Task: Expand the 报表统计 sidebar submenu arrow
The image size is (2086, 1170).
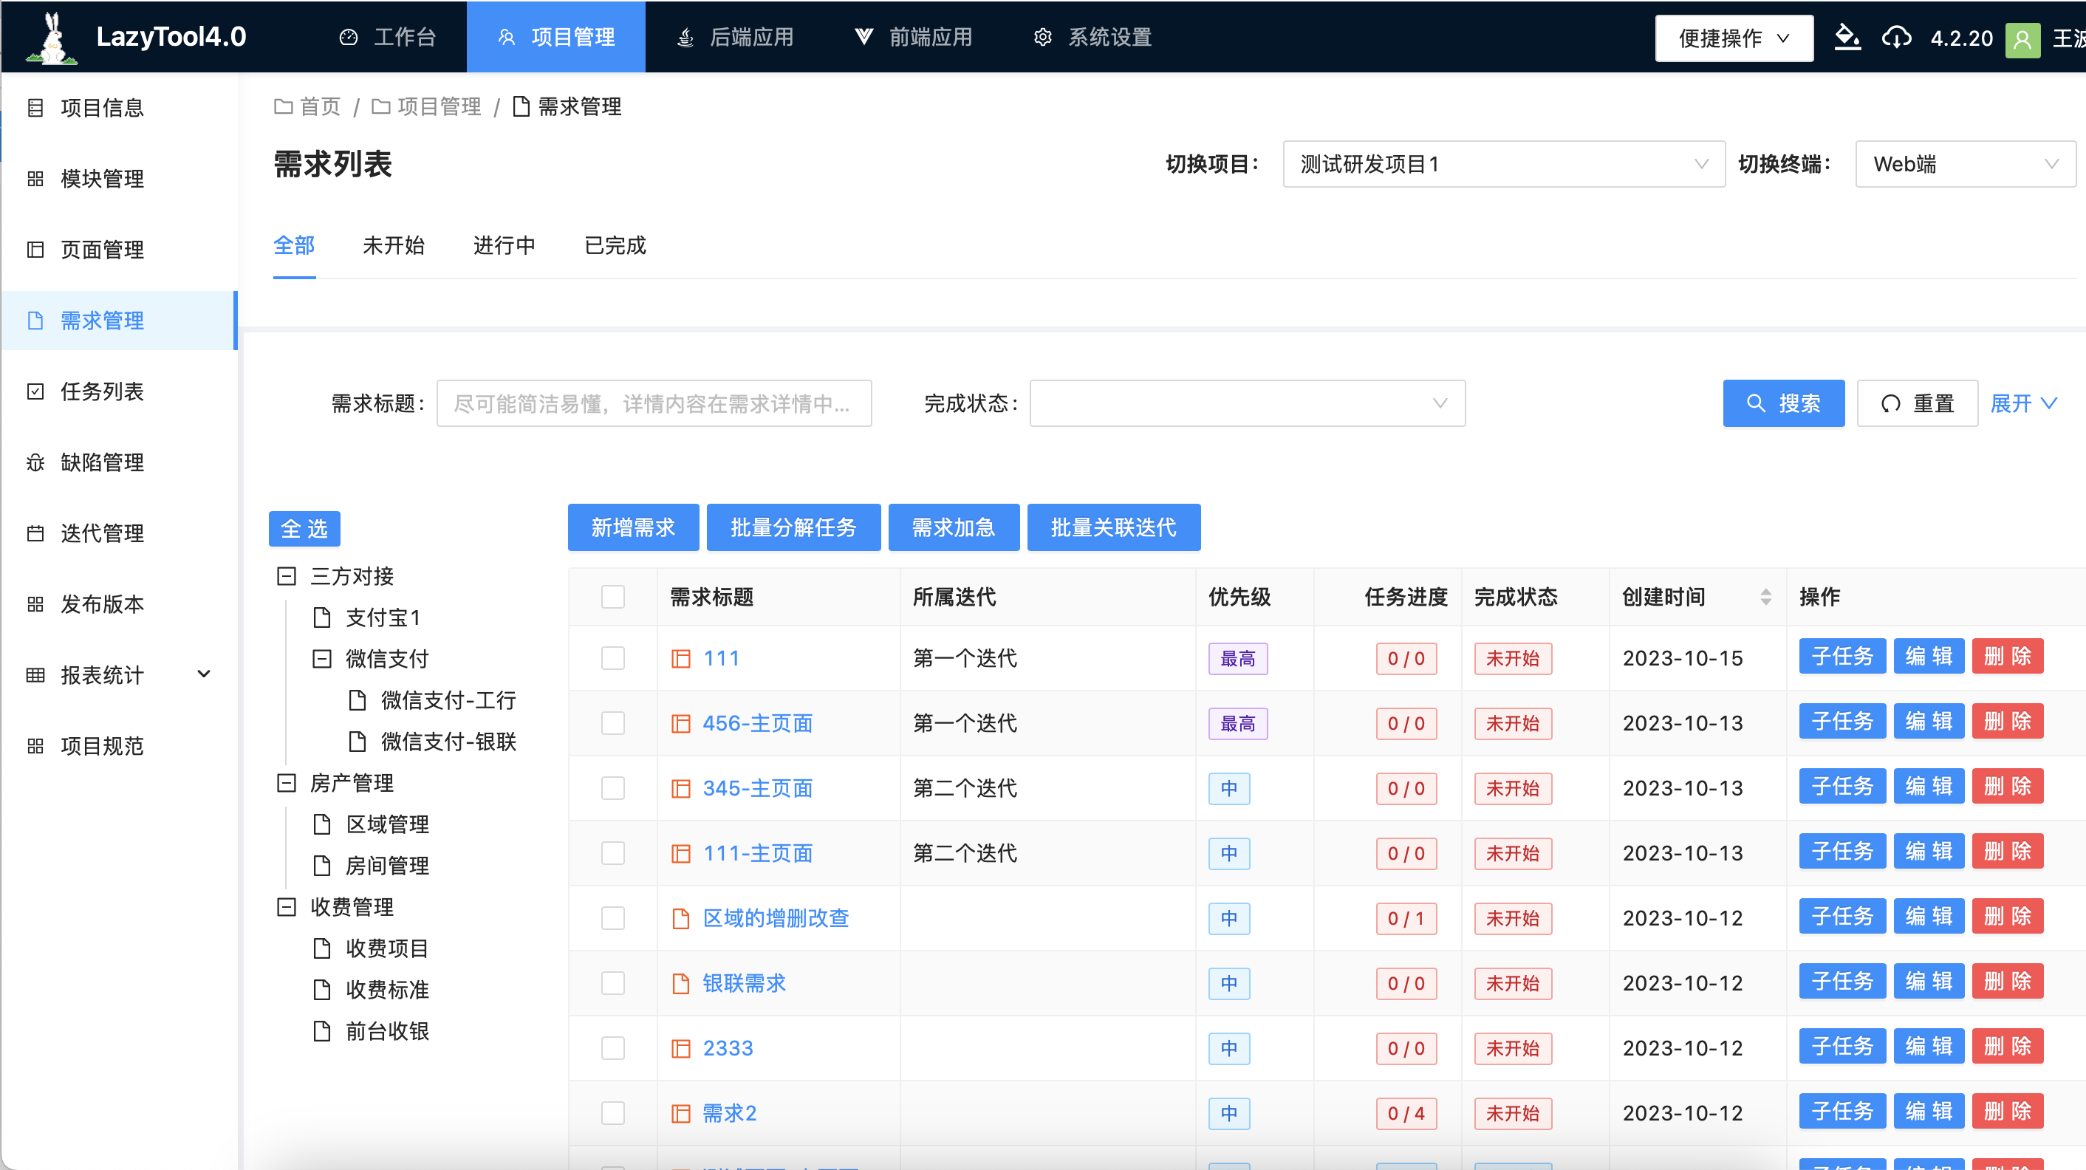Action: (204, 674)
